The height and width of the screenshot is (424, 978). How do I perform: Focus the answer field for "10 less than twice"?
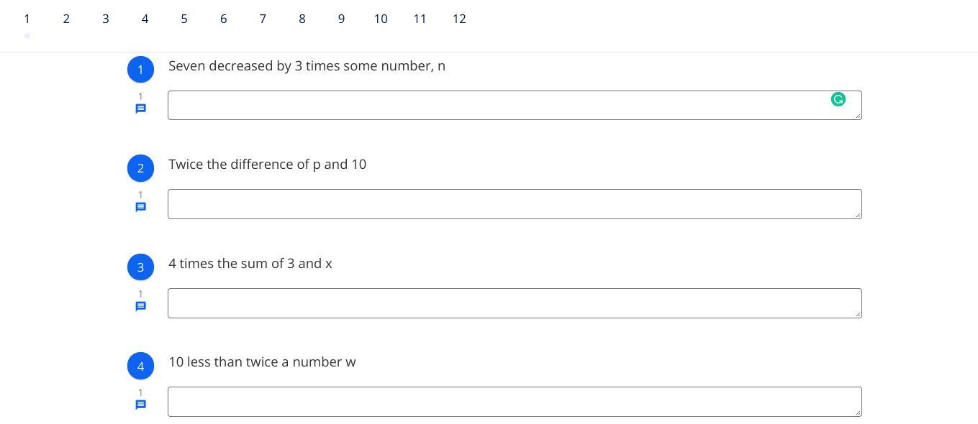coord(515,402)
